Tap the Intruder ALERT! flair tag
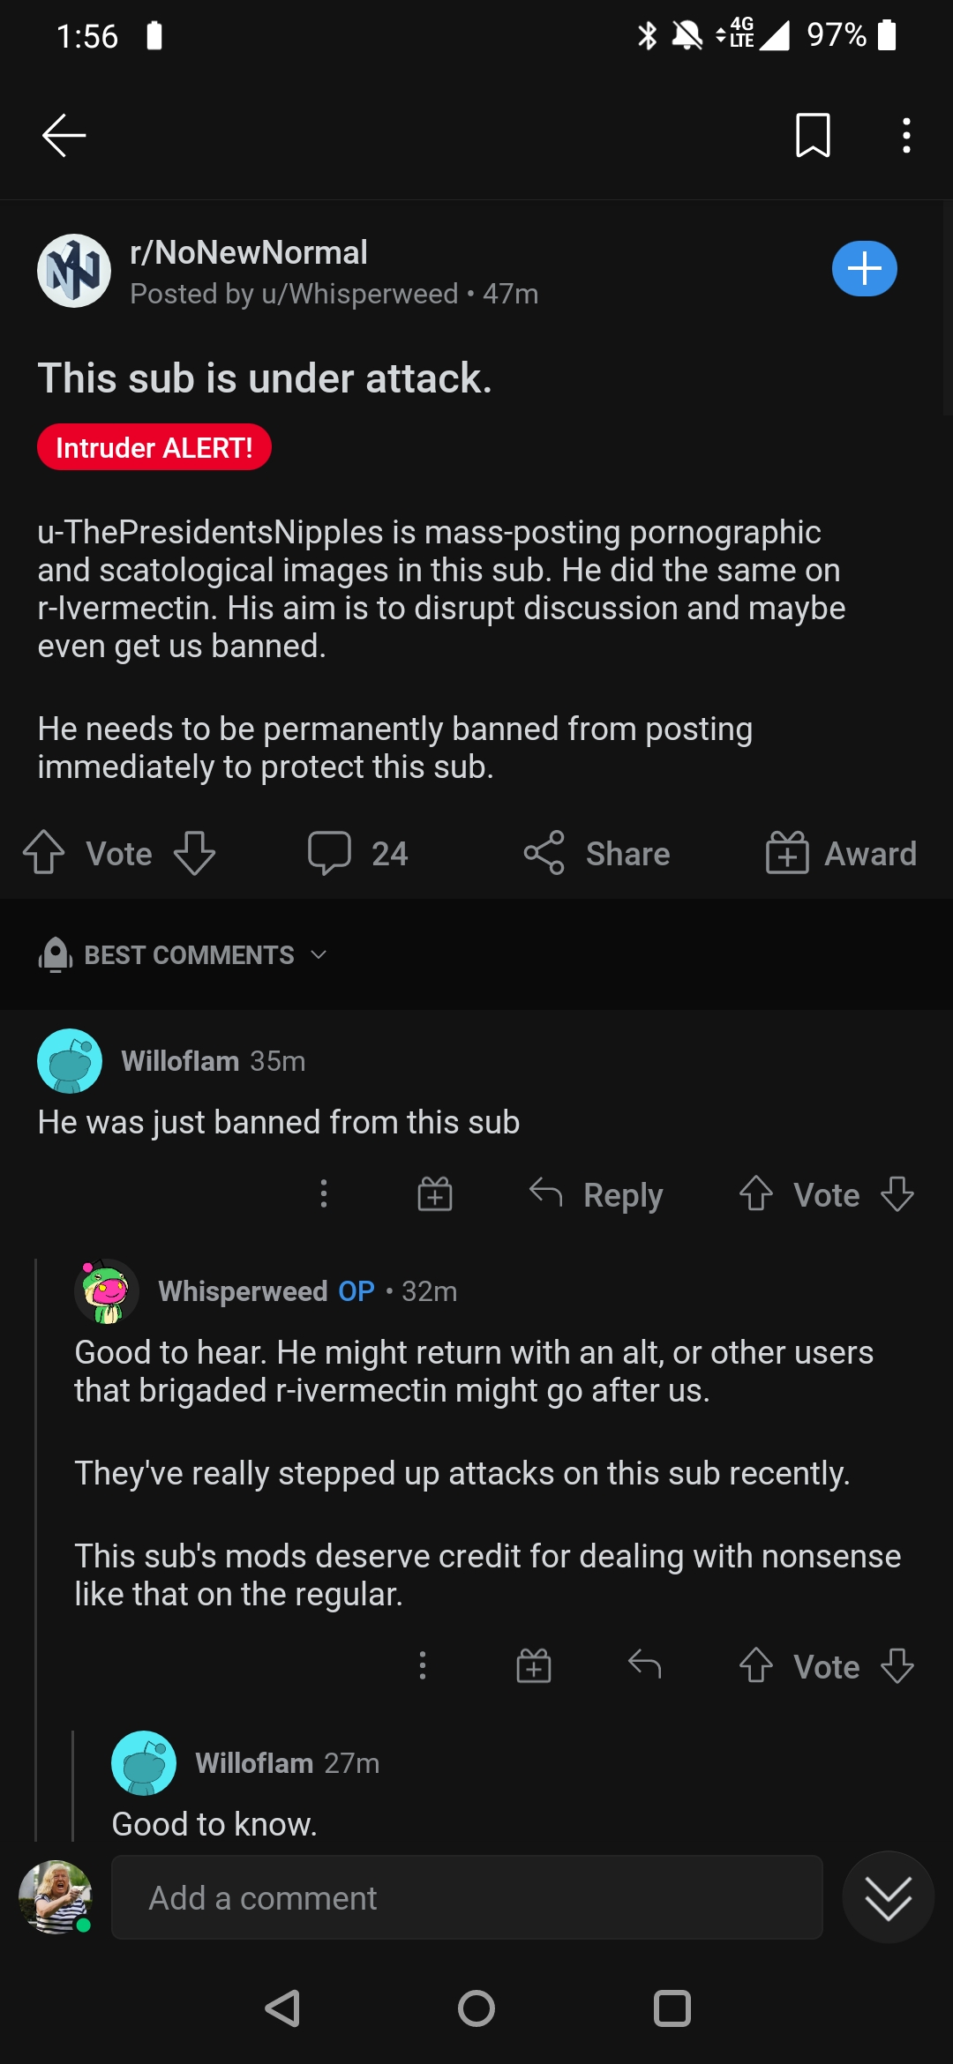This screenshot has width=953, height=2064. click(x=154, y=448)
